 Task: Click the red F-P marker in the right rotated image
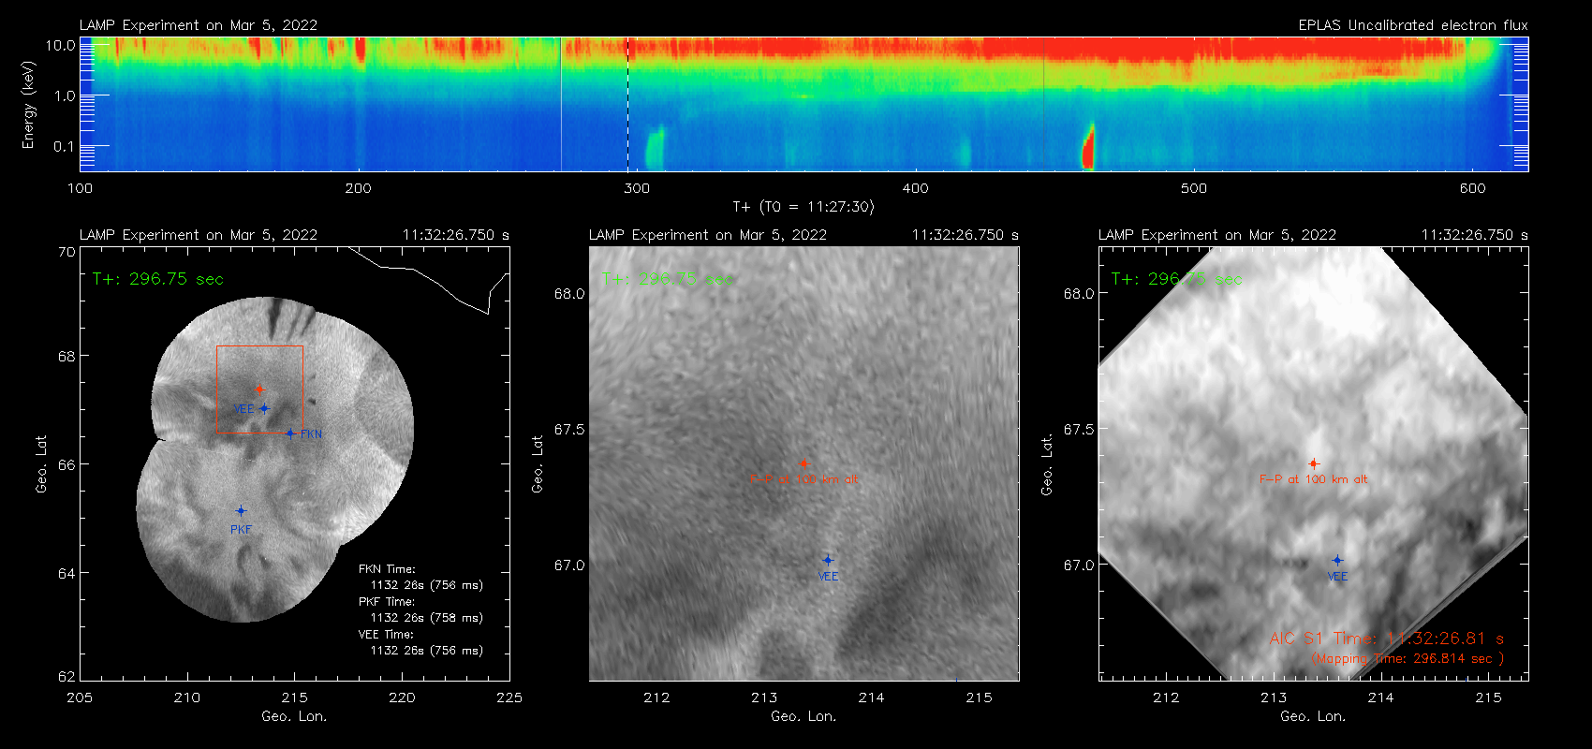pos(1314,463)
